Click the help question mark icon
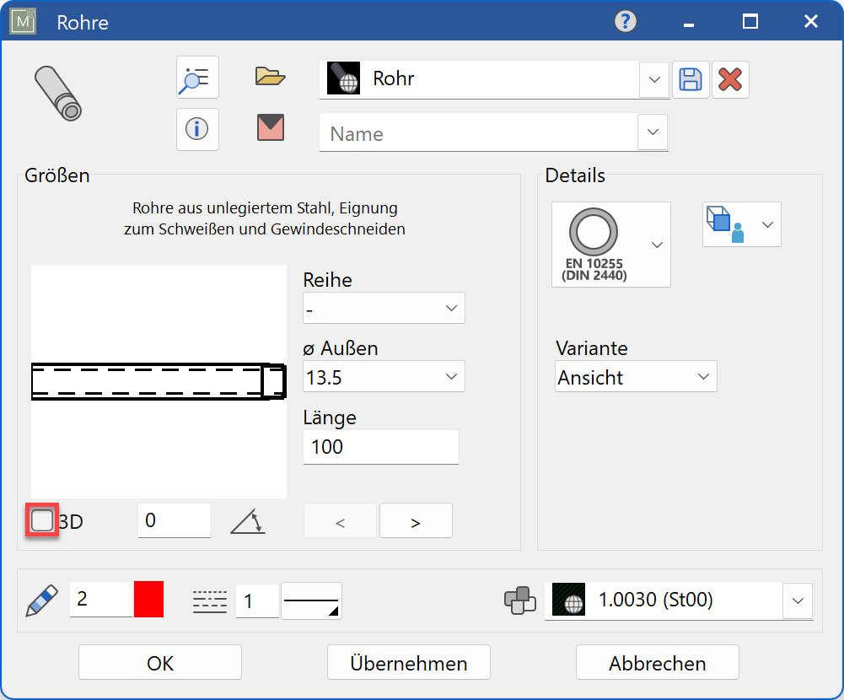The image size is (844, 700). pyautogui.click(x=626, y=21)
